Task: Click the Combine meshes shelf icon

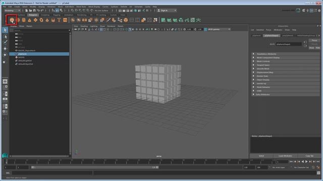Action: coord(73,20)
